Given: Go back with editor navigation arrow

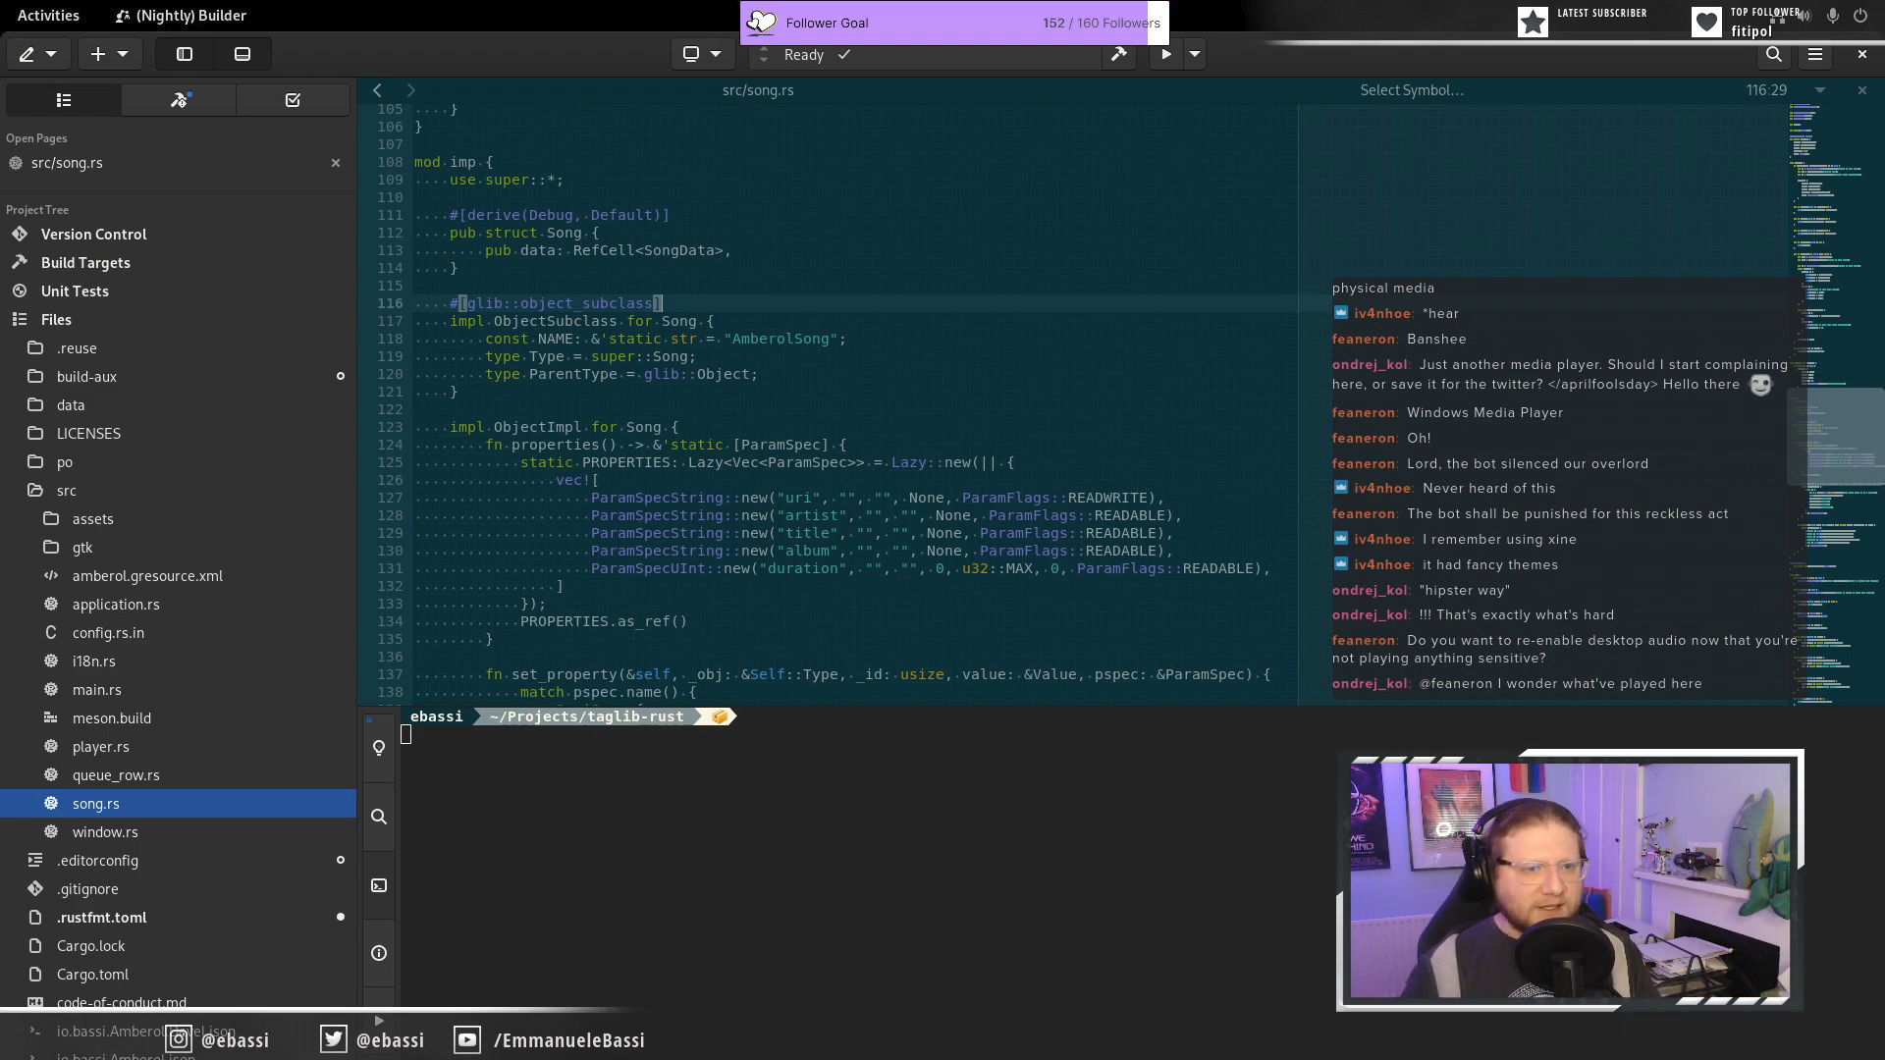Looking at the screenshot, I should pos(377,90).
